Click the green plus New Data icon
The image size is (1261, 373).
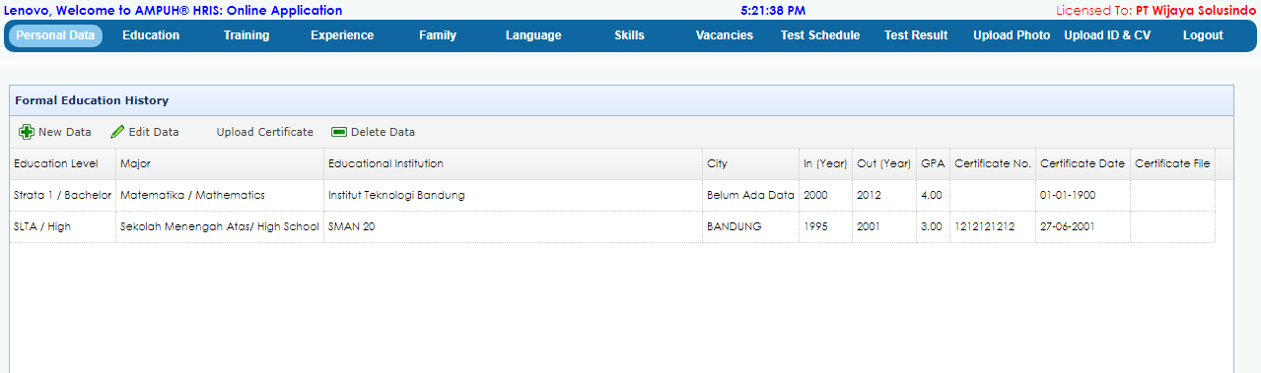[27, 132]
